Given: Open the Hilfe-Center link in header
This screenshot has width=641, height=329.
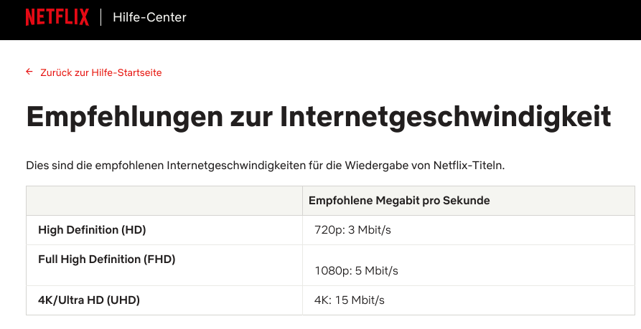Looking at the screenshot, I should [x=149, y=17].
